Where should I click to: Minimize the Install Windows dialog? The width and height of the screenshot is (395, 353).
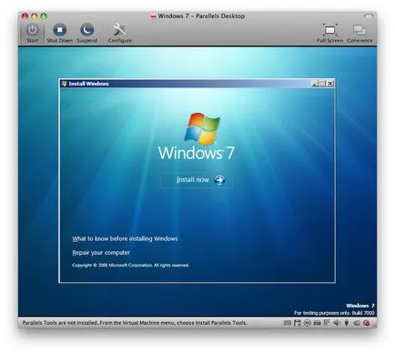(x=314, y=84)
